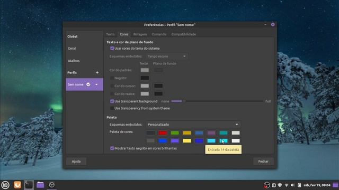Image resolution: width=339 pixels, height=190 pixels.
Task: Open the Tango escuro scheme dropdown
Action: click(x=166, y=56)
